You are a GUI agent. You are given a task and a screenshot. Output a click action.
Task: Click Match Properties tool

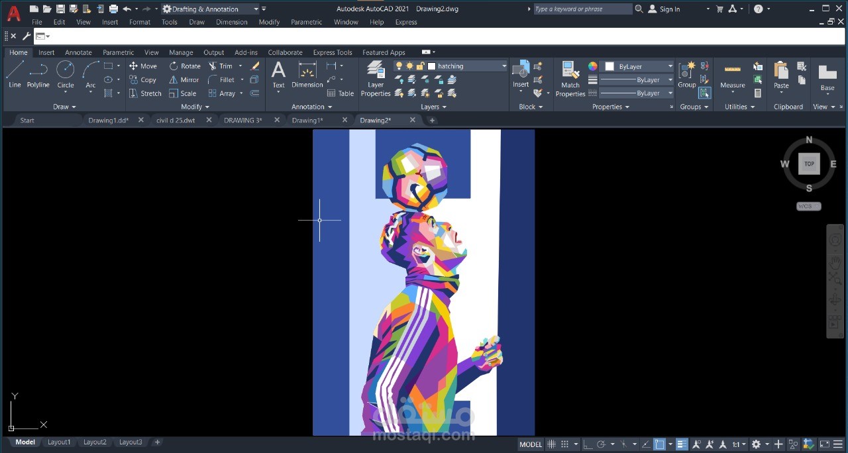point(570,79)
